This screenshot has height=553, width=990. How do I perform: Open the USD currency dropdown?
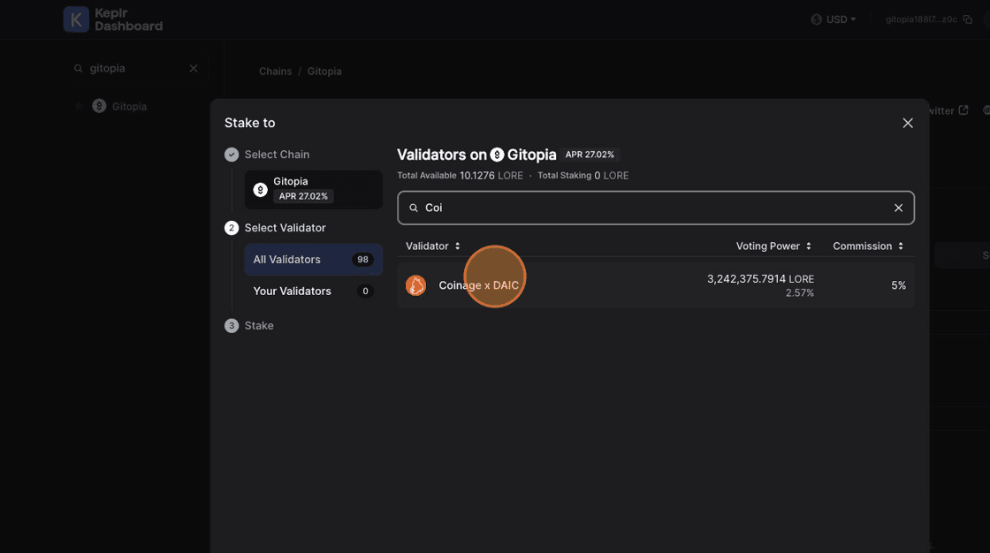pyautogui.click(x=834, y=19)
